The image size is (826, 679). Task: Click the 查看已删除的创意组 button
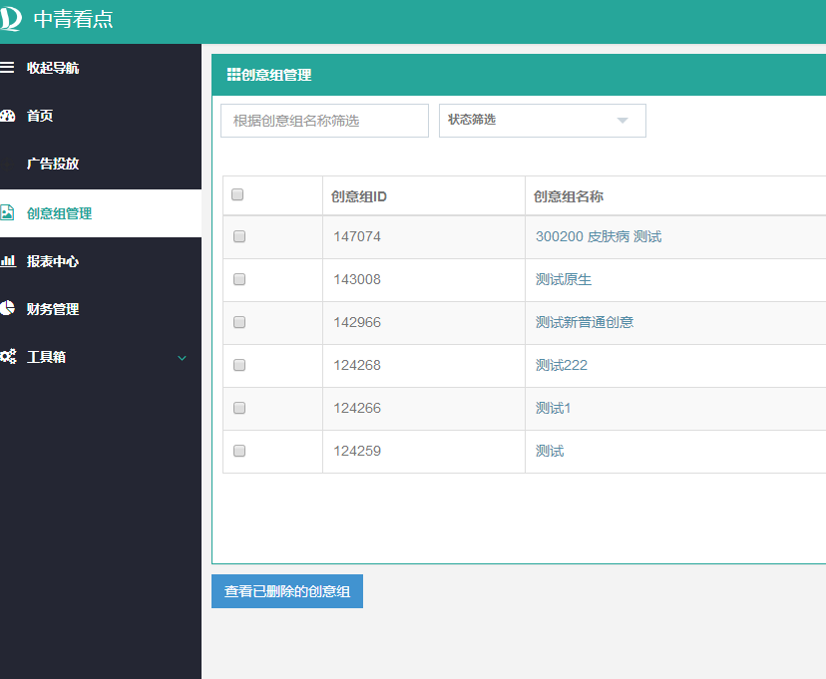click(287, 591)
